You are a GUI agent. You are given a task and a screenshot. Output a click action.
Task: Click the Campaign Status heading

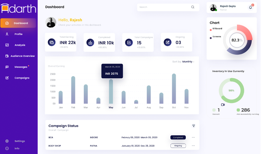click(x=63, y=126)
